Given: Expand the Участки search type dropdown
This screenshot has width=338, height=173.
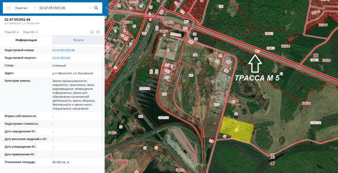Looking at the screenshot, I should (26, 8).
